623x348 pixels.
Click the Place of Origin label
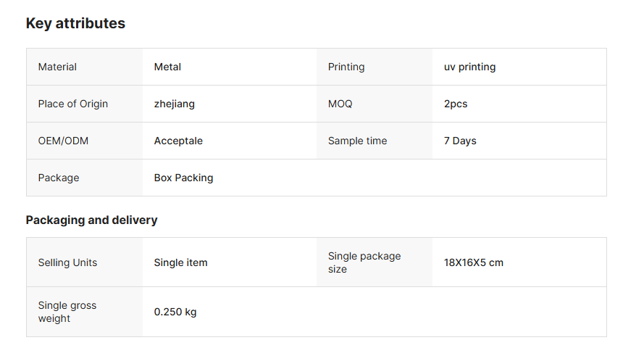72,104
